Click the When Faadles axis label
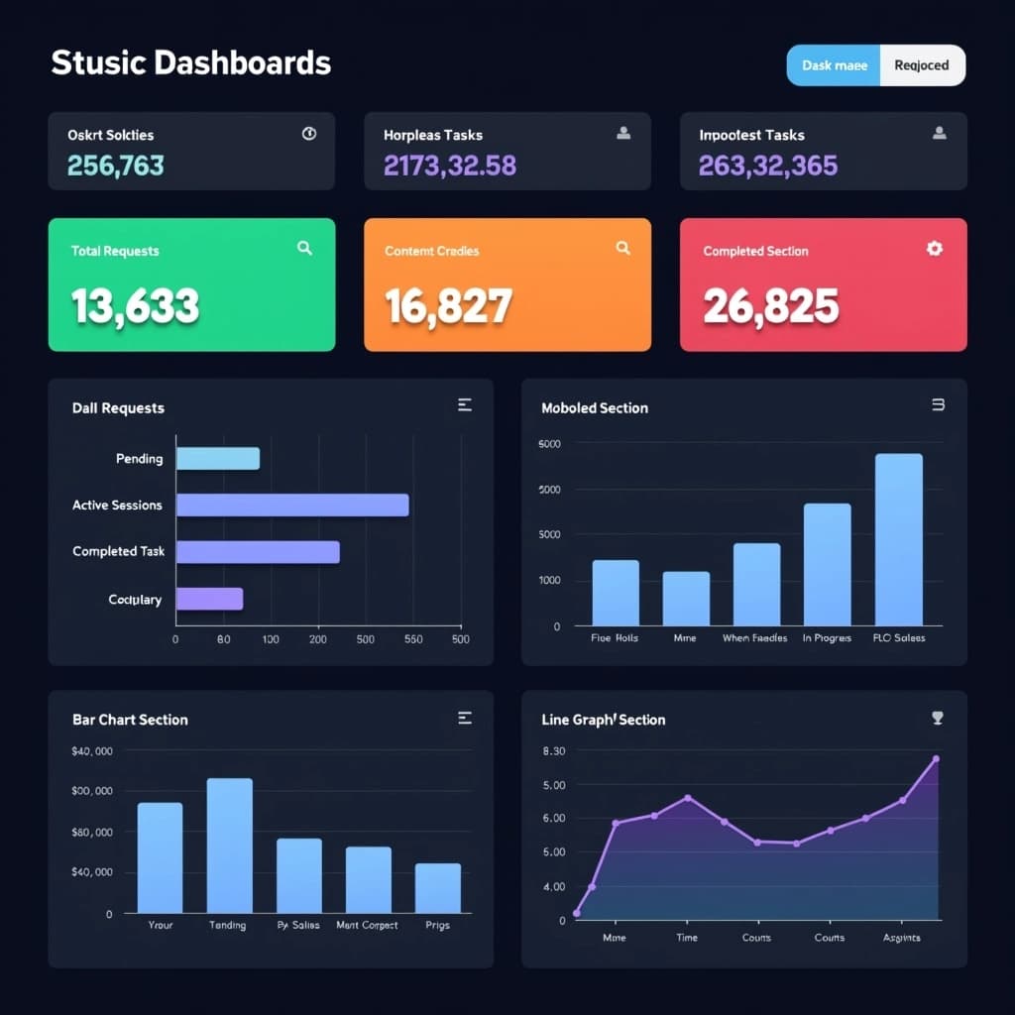The image size is (1015, 1015). pos(754,638)
